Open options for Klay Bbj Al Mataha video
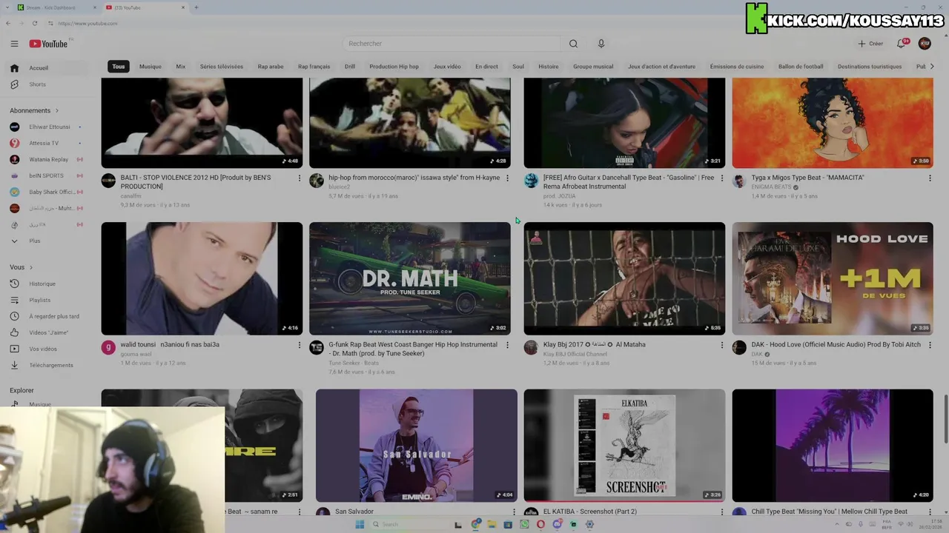The image size is (949, 533). pyautogui.click(x=722, y=345)
